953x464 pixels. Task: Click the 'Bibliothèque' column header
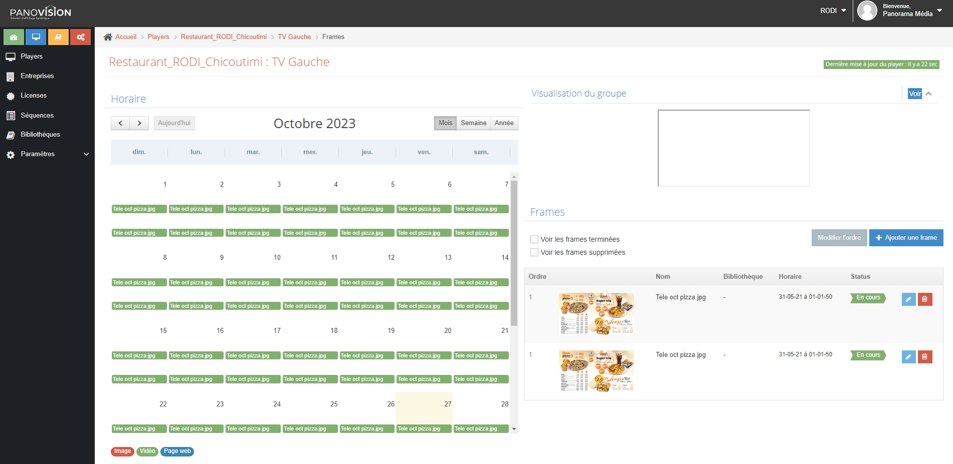pyautogui.click(x=743, y=277)
